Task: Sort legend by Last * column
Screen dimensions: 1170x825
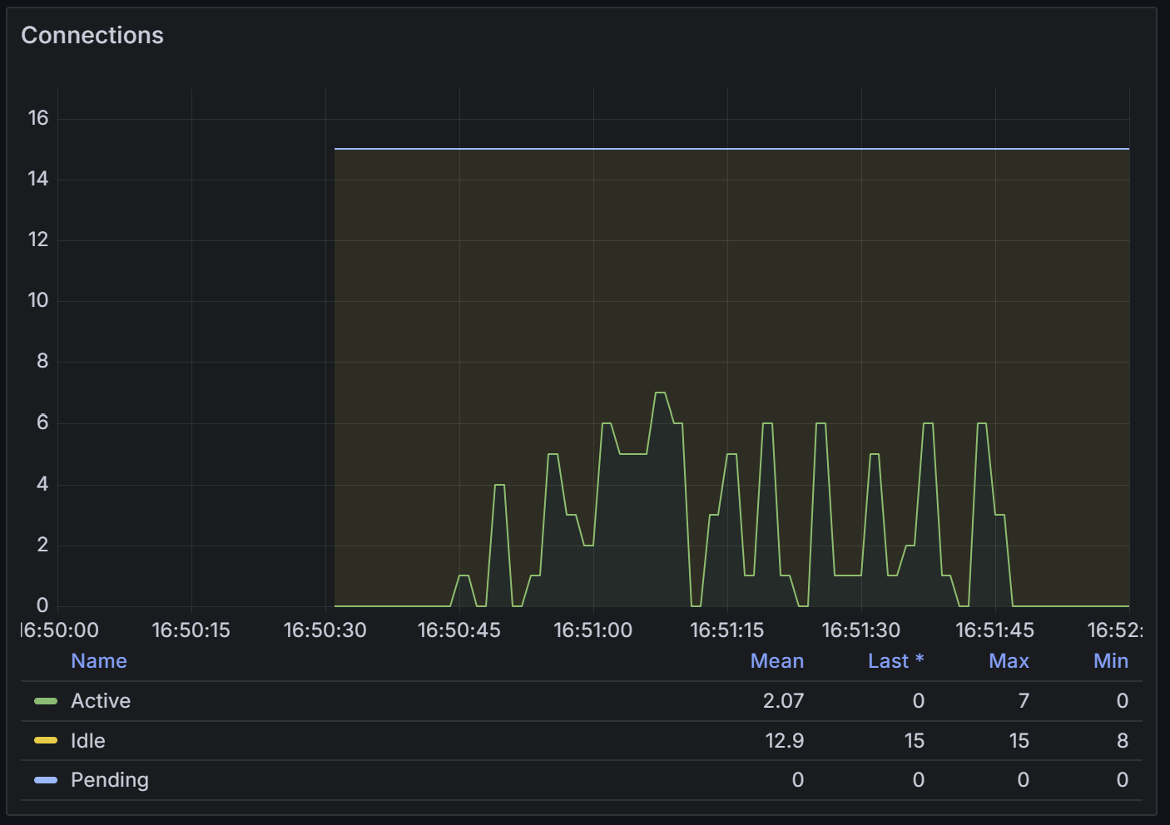Action: click(895, 661)
